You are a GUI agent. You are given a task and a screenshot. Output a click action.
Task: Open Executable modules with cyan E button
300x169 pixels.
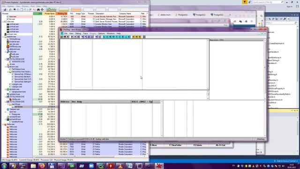[x=107, y=37]
